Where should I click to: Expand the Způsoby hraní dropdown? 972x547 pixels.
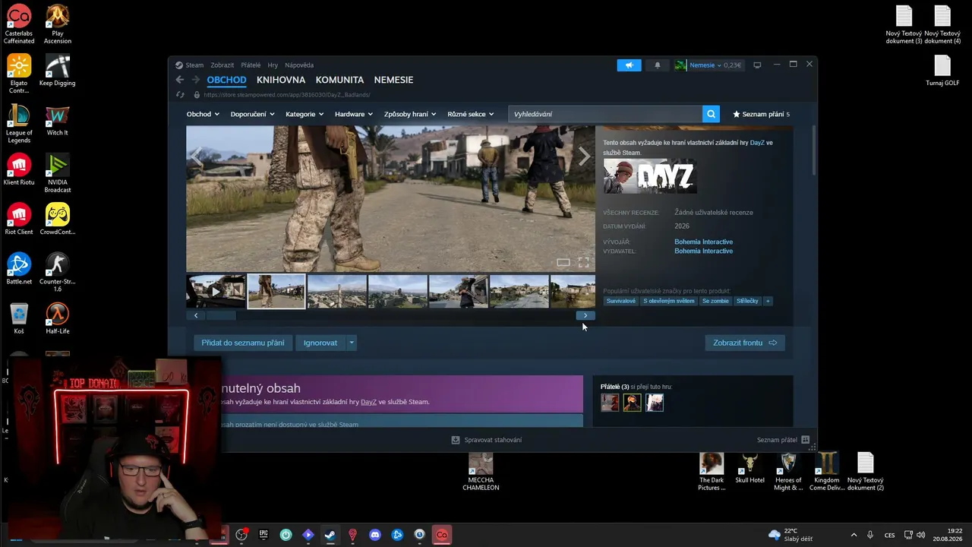coord(410,114)
